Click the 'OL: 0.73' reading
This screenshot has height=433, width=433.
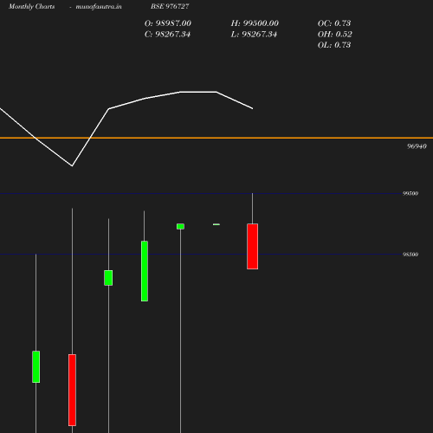coord(334,45)
